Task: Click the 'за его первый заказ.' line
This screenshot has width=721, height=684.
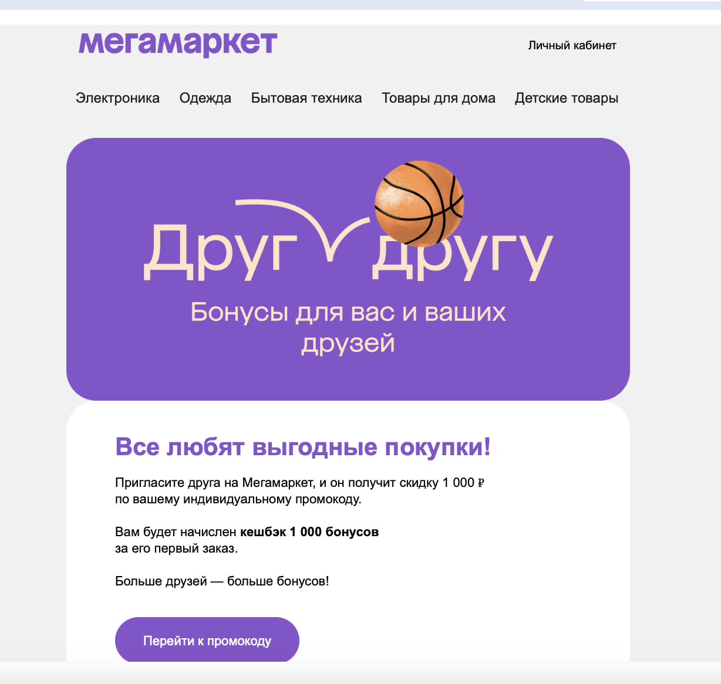Action: pyautogui.click(x=176, y=549)
